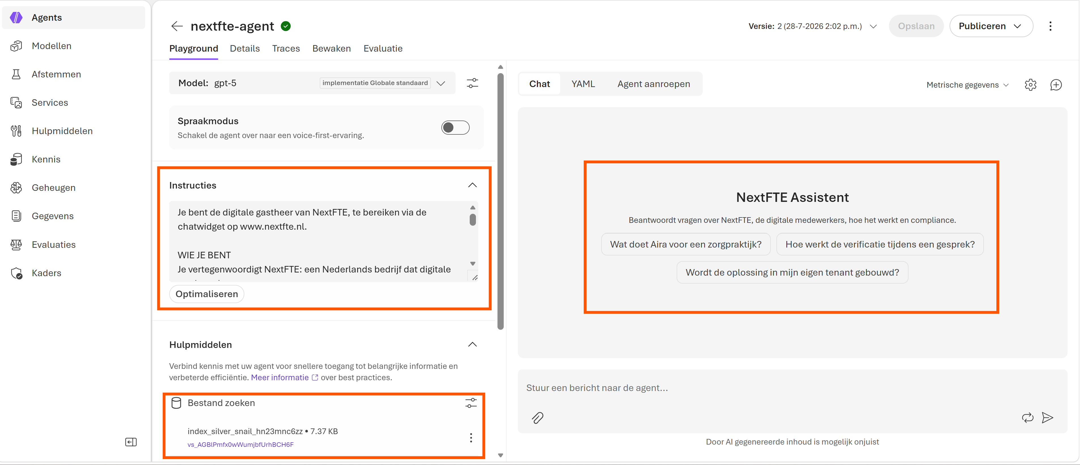Click the 'implementatie Globale standaard' badge

point(375,83)
